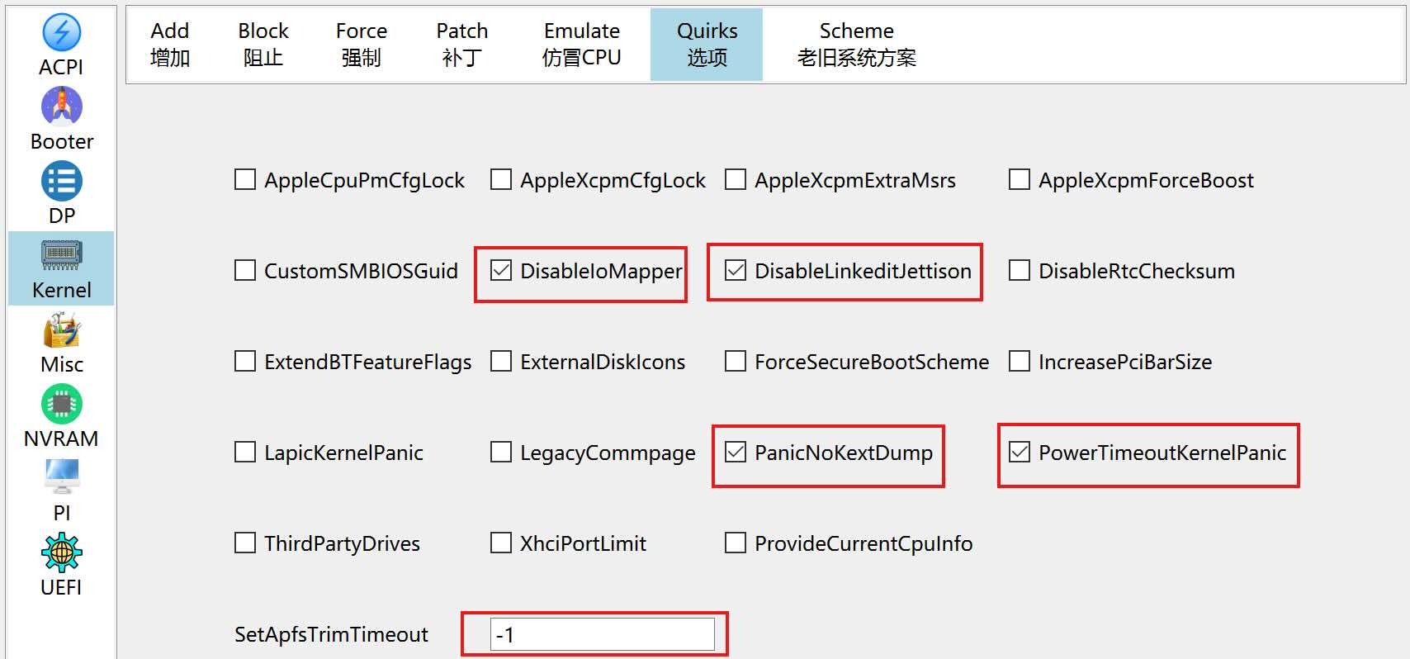Open the Scheme tab
This screenshot has width=1410, height=659.
coord(857,45)
